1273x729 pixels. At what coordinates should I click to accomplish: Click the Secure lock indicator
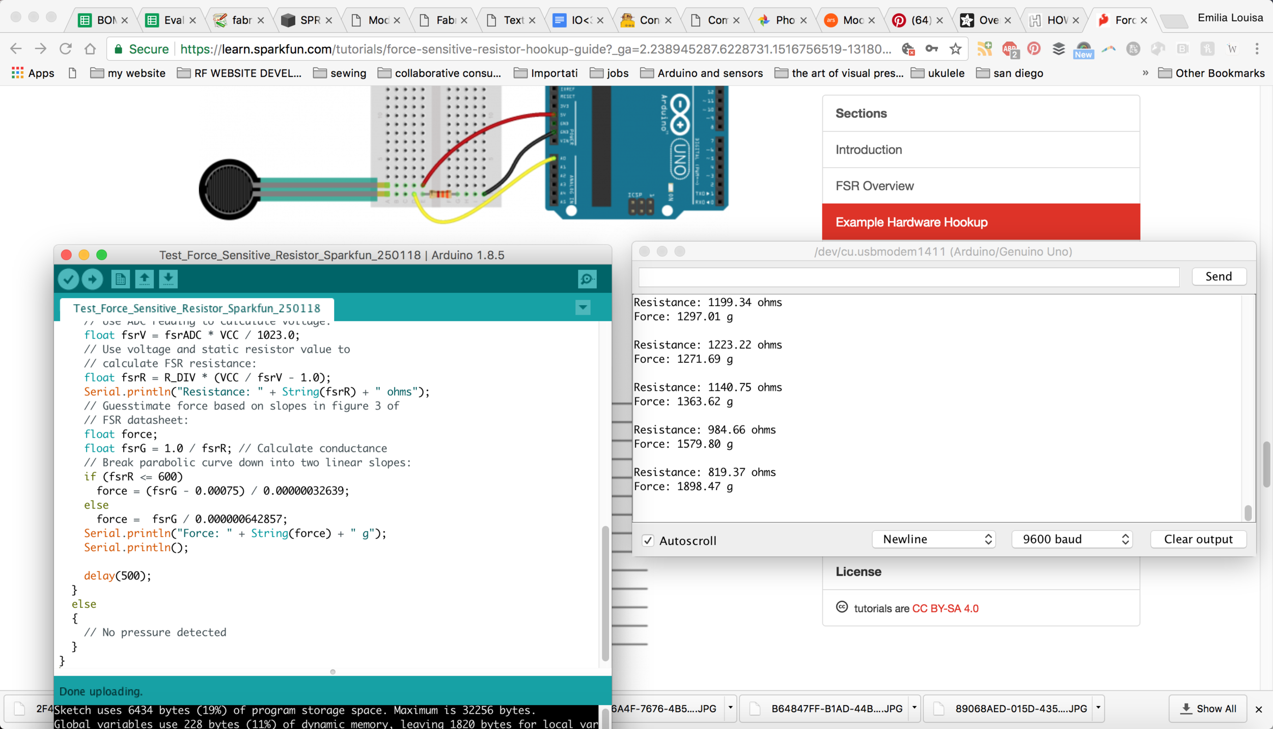141,49
